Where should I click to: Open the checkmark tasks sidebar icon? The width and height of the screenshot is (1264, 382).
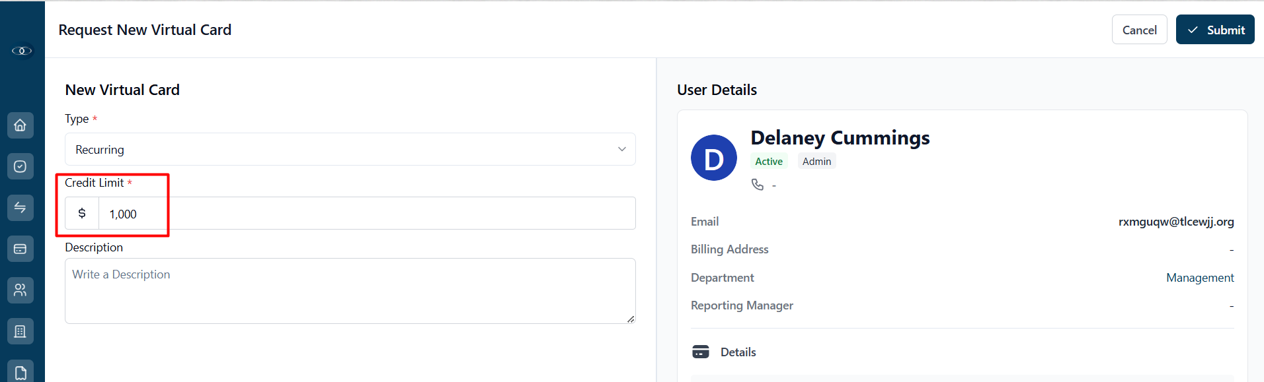[x=20, y=166]
